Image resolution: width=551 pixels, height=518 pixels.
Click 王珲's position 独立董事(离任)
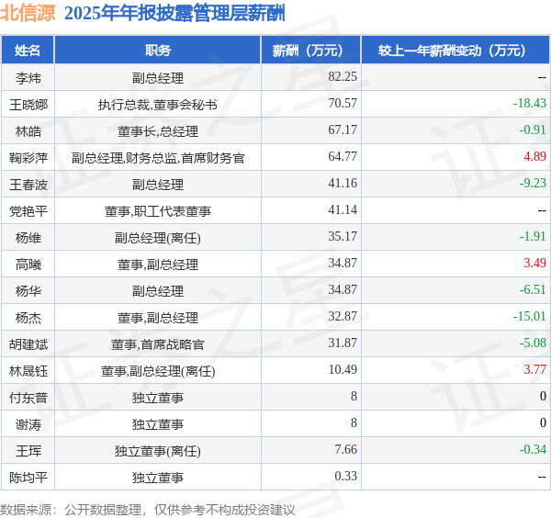click(x=158, y=451)
